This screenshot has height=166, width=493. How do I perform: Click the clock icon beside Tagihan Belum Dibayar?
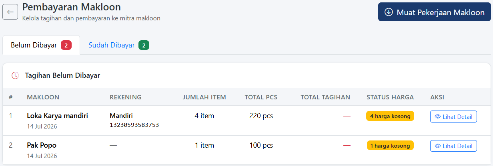[x=15, y=75]
